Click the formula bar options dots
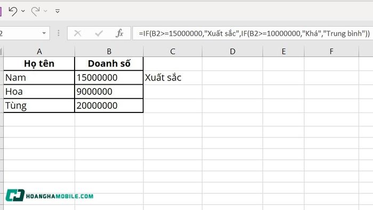Screen dimensions: 373x210 (x=59, y=33)
